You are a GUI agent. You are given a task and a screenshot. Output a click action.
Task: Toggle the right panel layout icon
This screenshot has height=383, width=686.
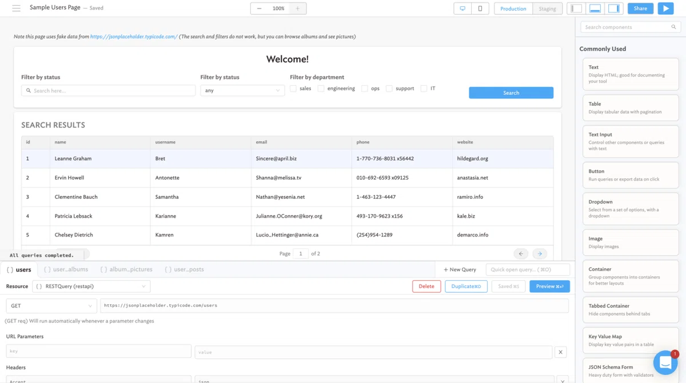pyautogui.click(x=614, y=9)
